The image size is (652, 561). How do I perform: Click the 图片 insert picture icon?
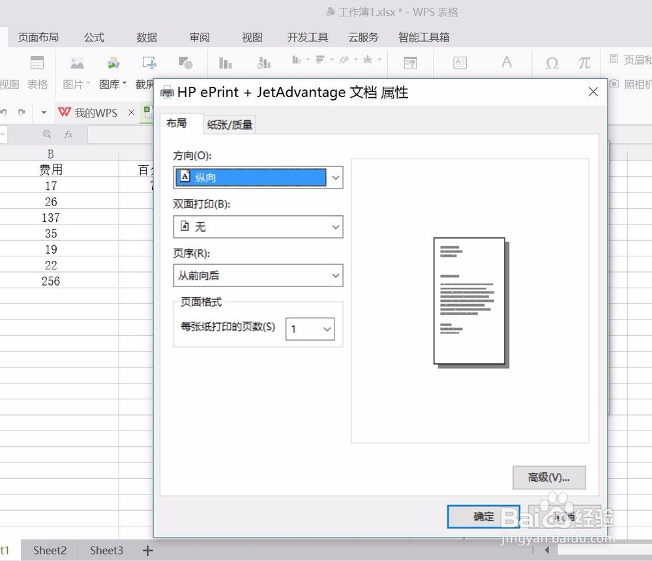77,63
